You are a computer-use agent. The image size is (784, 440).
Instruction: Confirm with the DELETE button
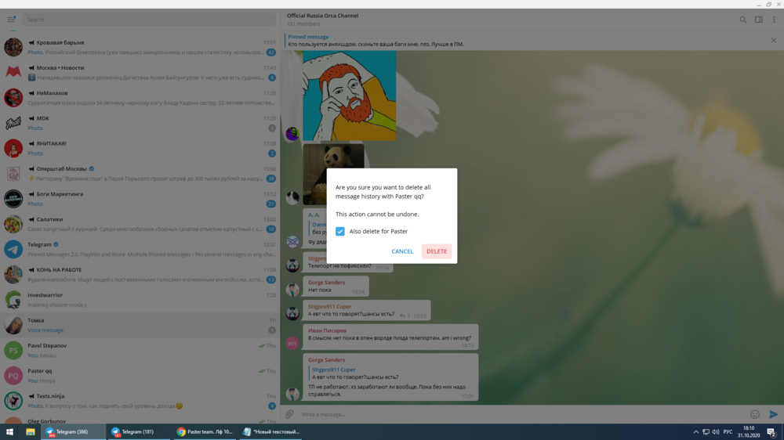pyautogui.click(x=437, y=251)
